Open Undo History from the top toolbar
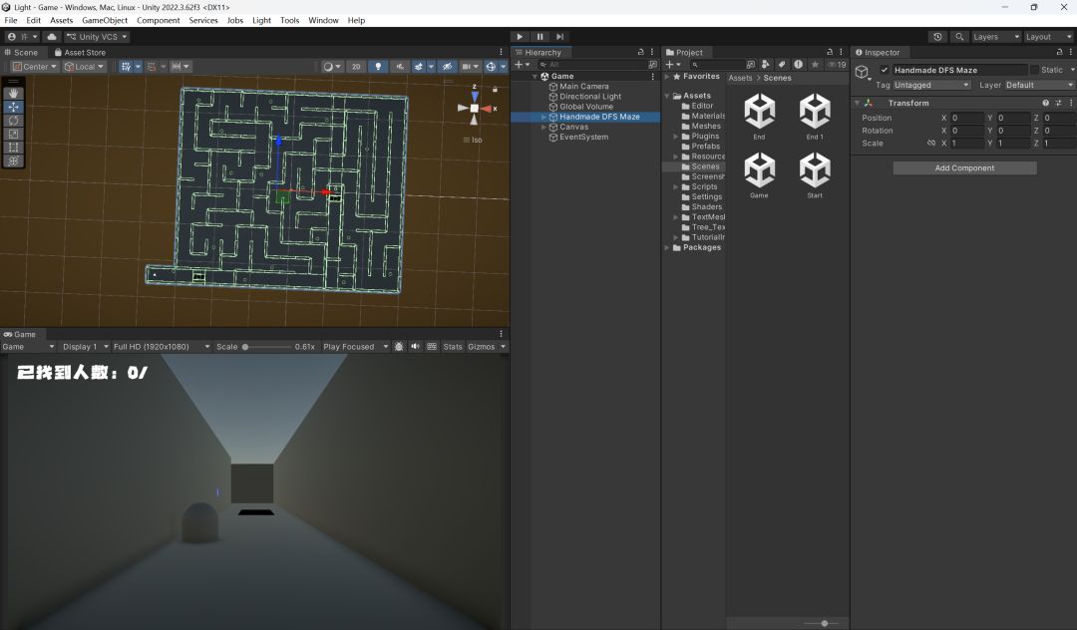This screenshot has width=1077, height=630. 937,36
